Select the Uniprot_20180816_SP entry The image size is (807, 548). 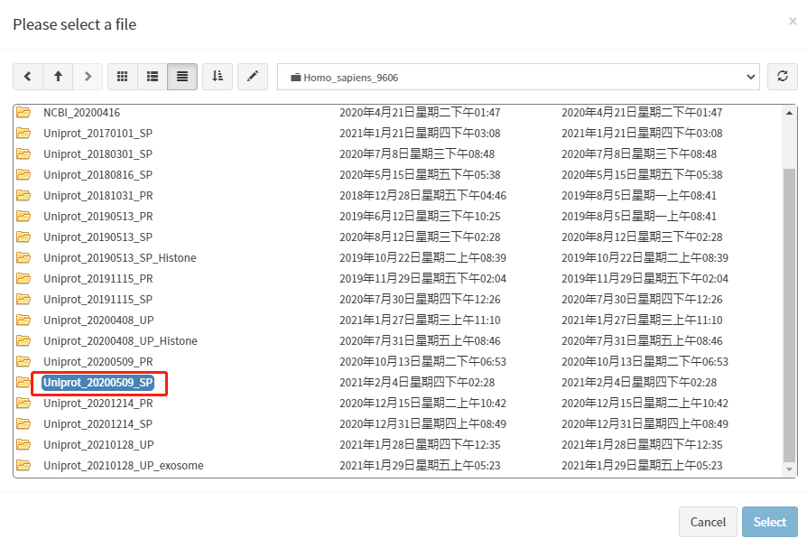click(x=97, y=175)
